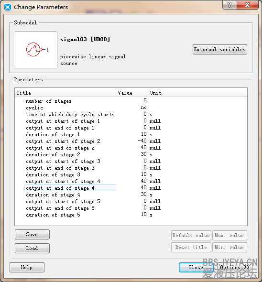Click the AMESim app icon in title bar
This screenshot has width=262, height=282.
pyautogui.click(x=7, y=7)
